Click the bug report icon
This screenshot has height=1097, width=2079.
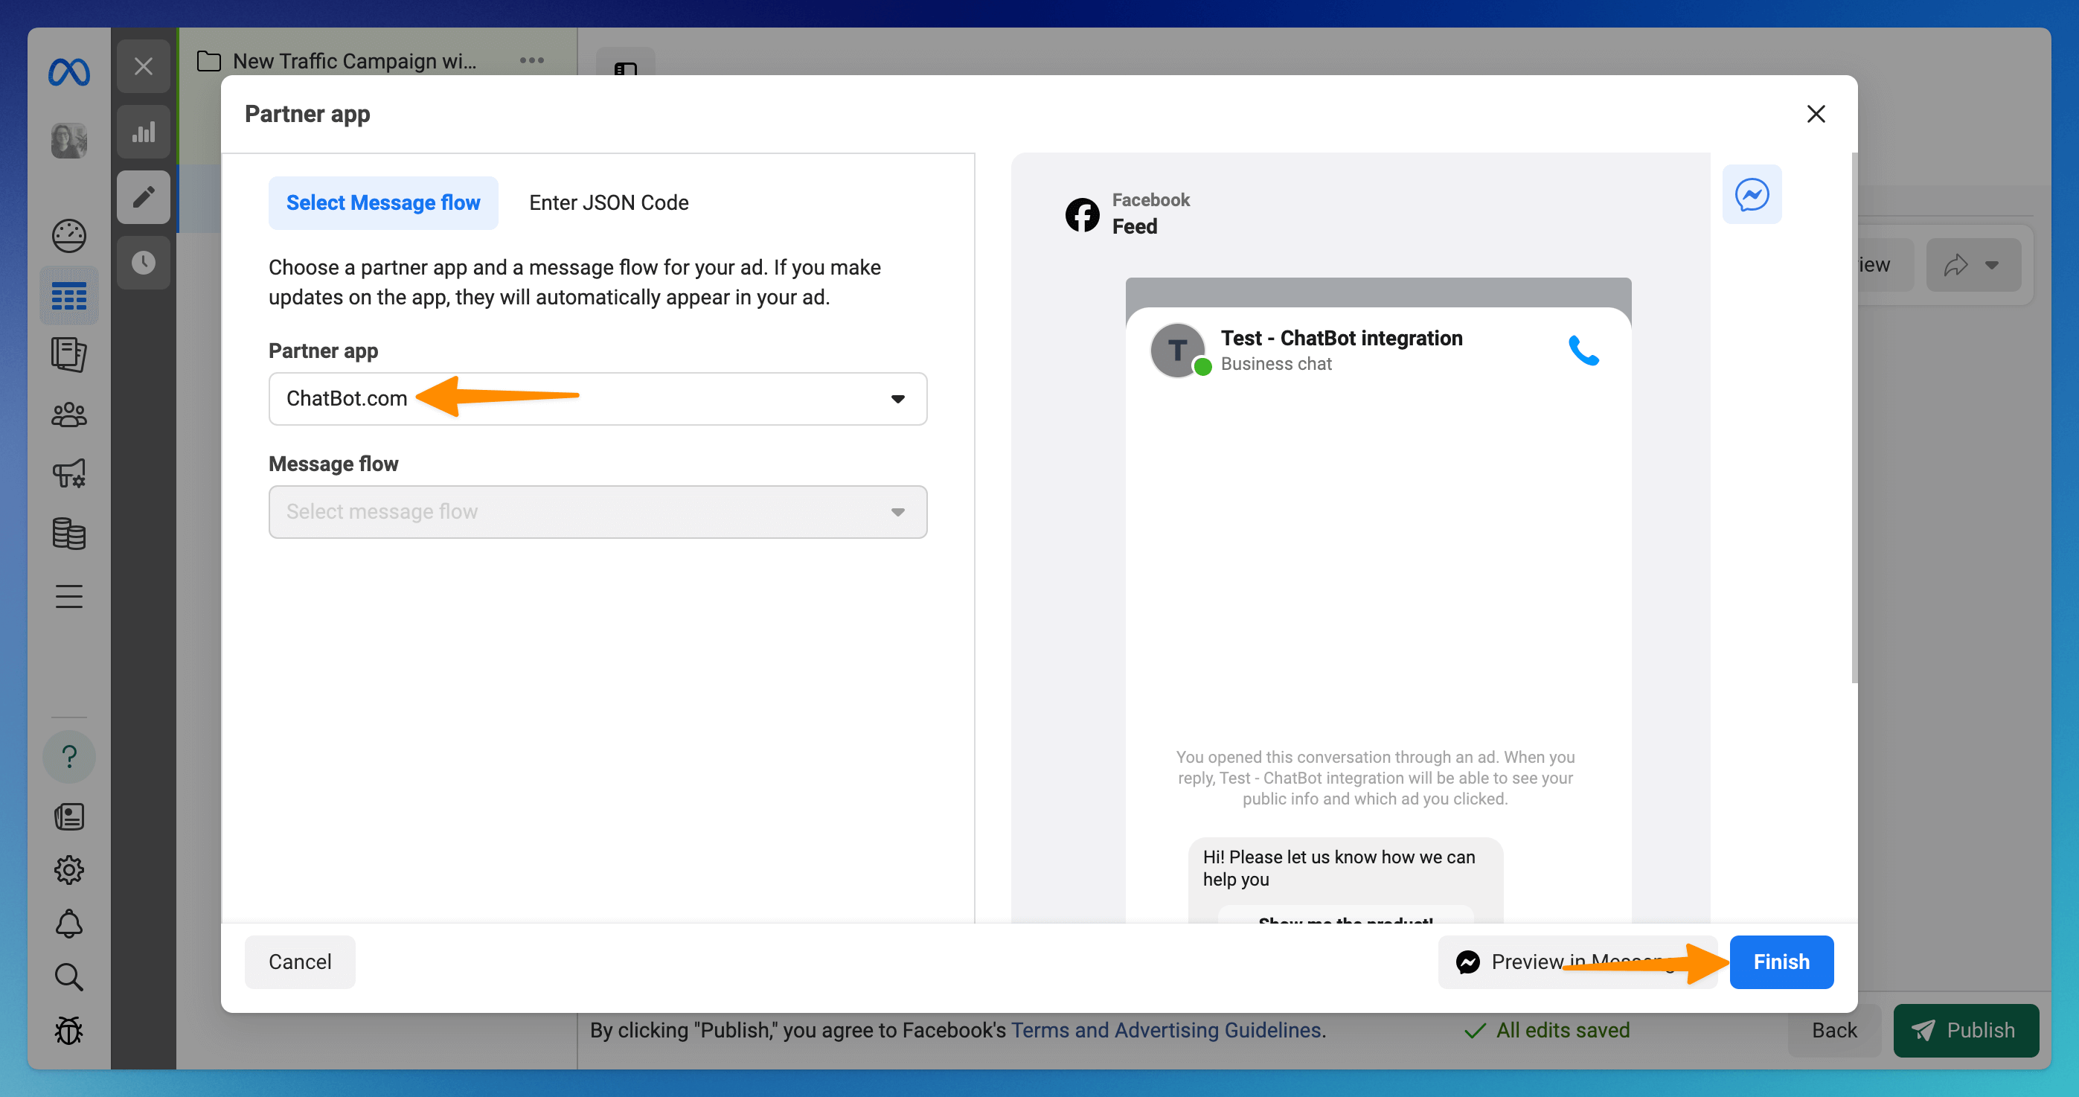[x=68, y=1031]
